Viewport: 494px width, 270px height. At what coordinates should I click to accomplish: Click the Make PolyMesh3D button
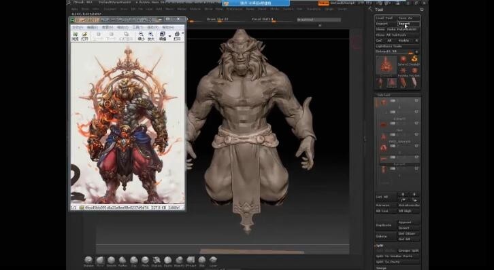404,30
